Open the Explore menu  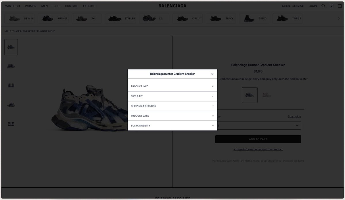[x=89, y=6]
